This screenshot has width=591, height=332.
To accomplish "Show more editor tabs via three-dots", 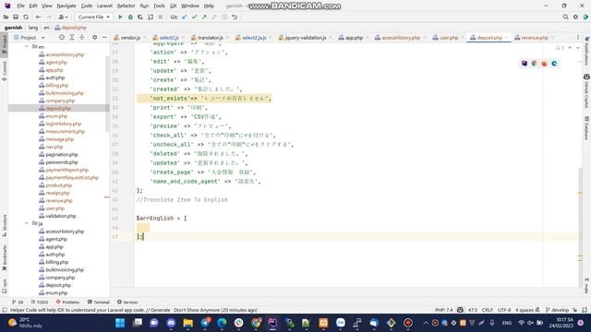I will 578,37.
